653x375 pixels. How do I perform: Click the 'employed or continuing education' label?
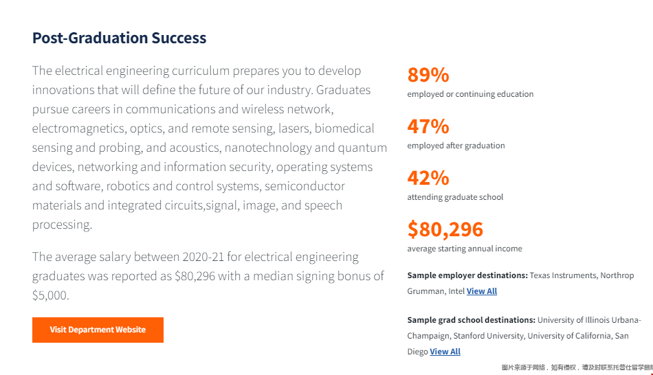coord(470,94)
